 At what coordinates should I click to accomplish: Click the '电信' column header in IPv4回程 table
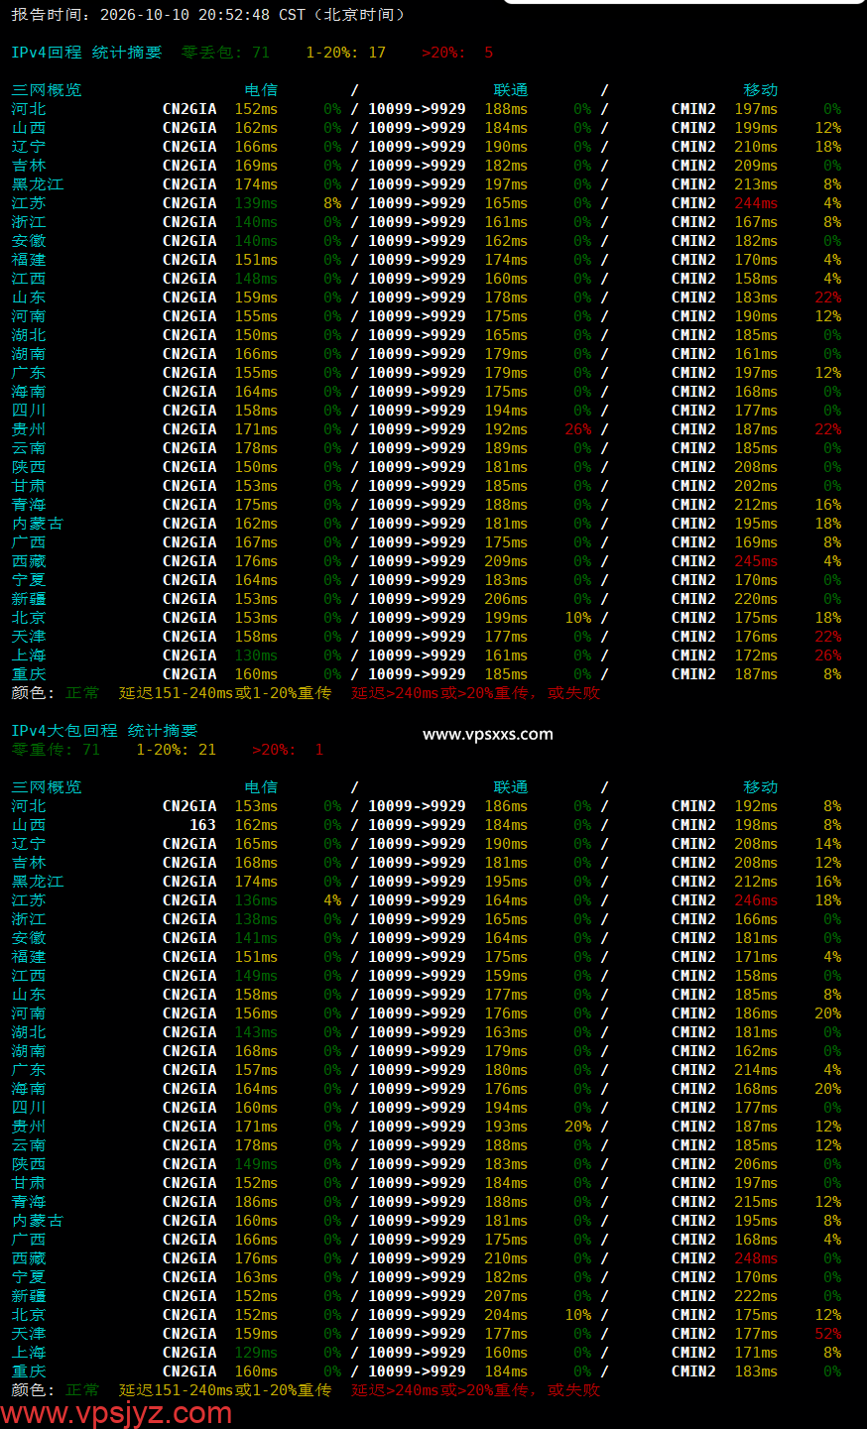[261, 90]
